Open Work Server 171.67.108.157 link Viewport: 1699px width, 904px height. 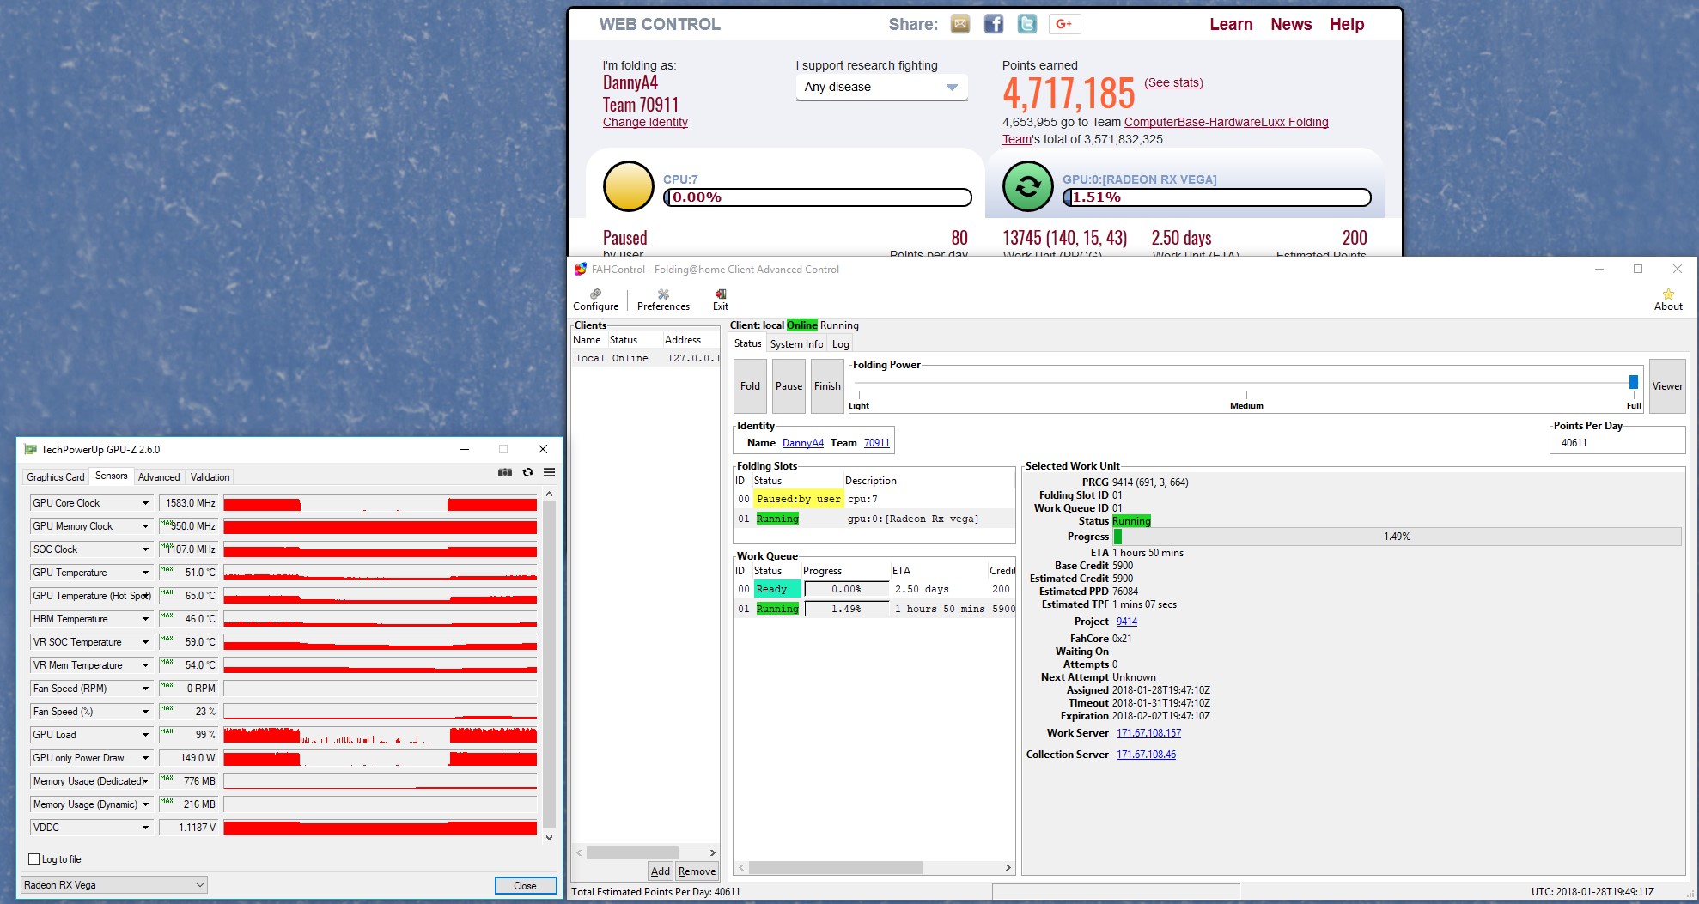pyautogui.click(x=1148, y=733)
